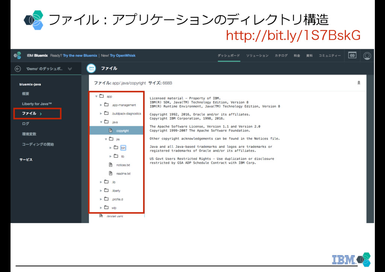Click the .app-management folder name
Viewport: 385px width, 272px height.
[x=124, y=105]
